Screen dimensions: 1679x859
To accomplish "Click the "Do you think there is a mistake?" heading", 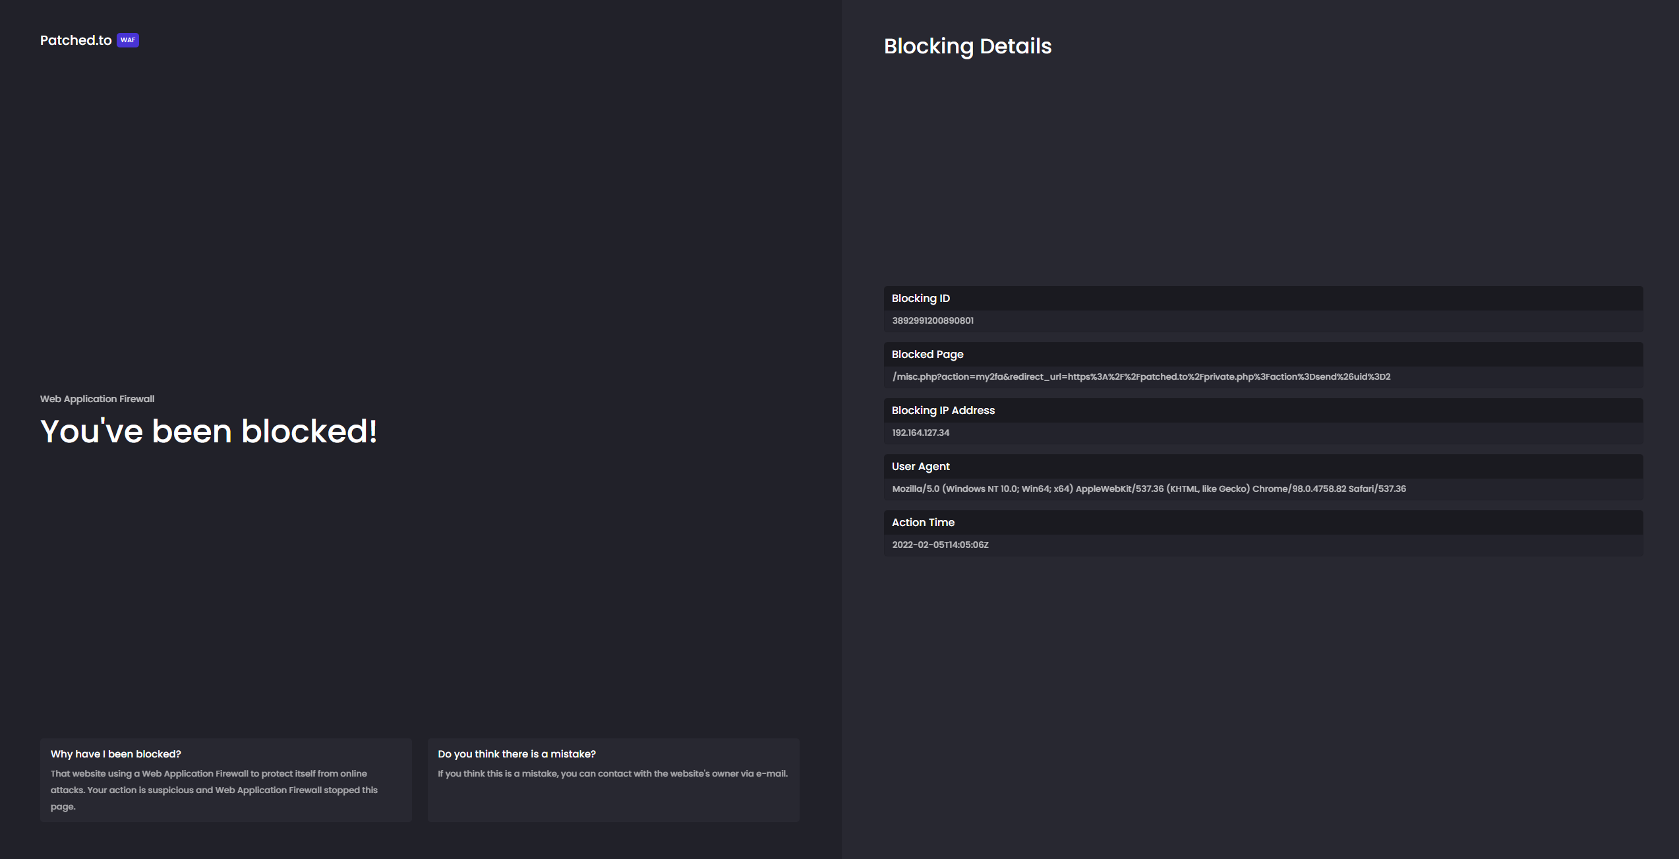I will point(516,754).
